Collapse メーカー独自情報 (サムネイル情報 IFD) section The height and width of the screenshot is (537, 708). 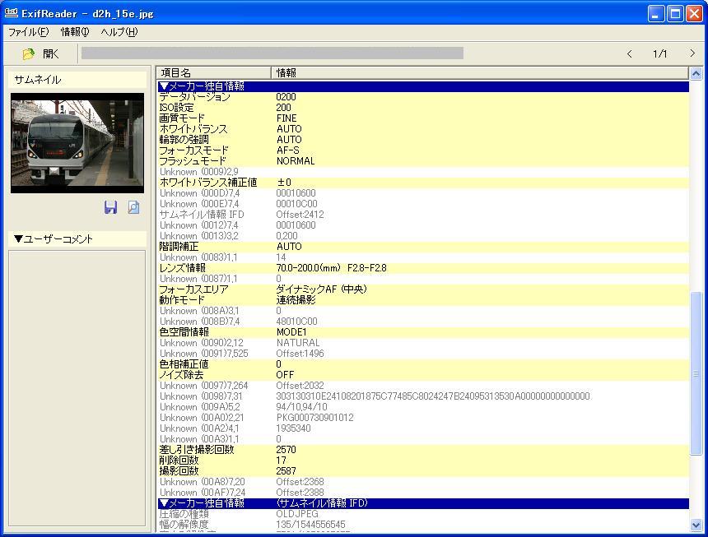pyautogui.click(x=423, y=503)
